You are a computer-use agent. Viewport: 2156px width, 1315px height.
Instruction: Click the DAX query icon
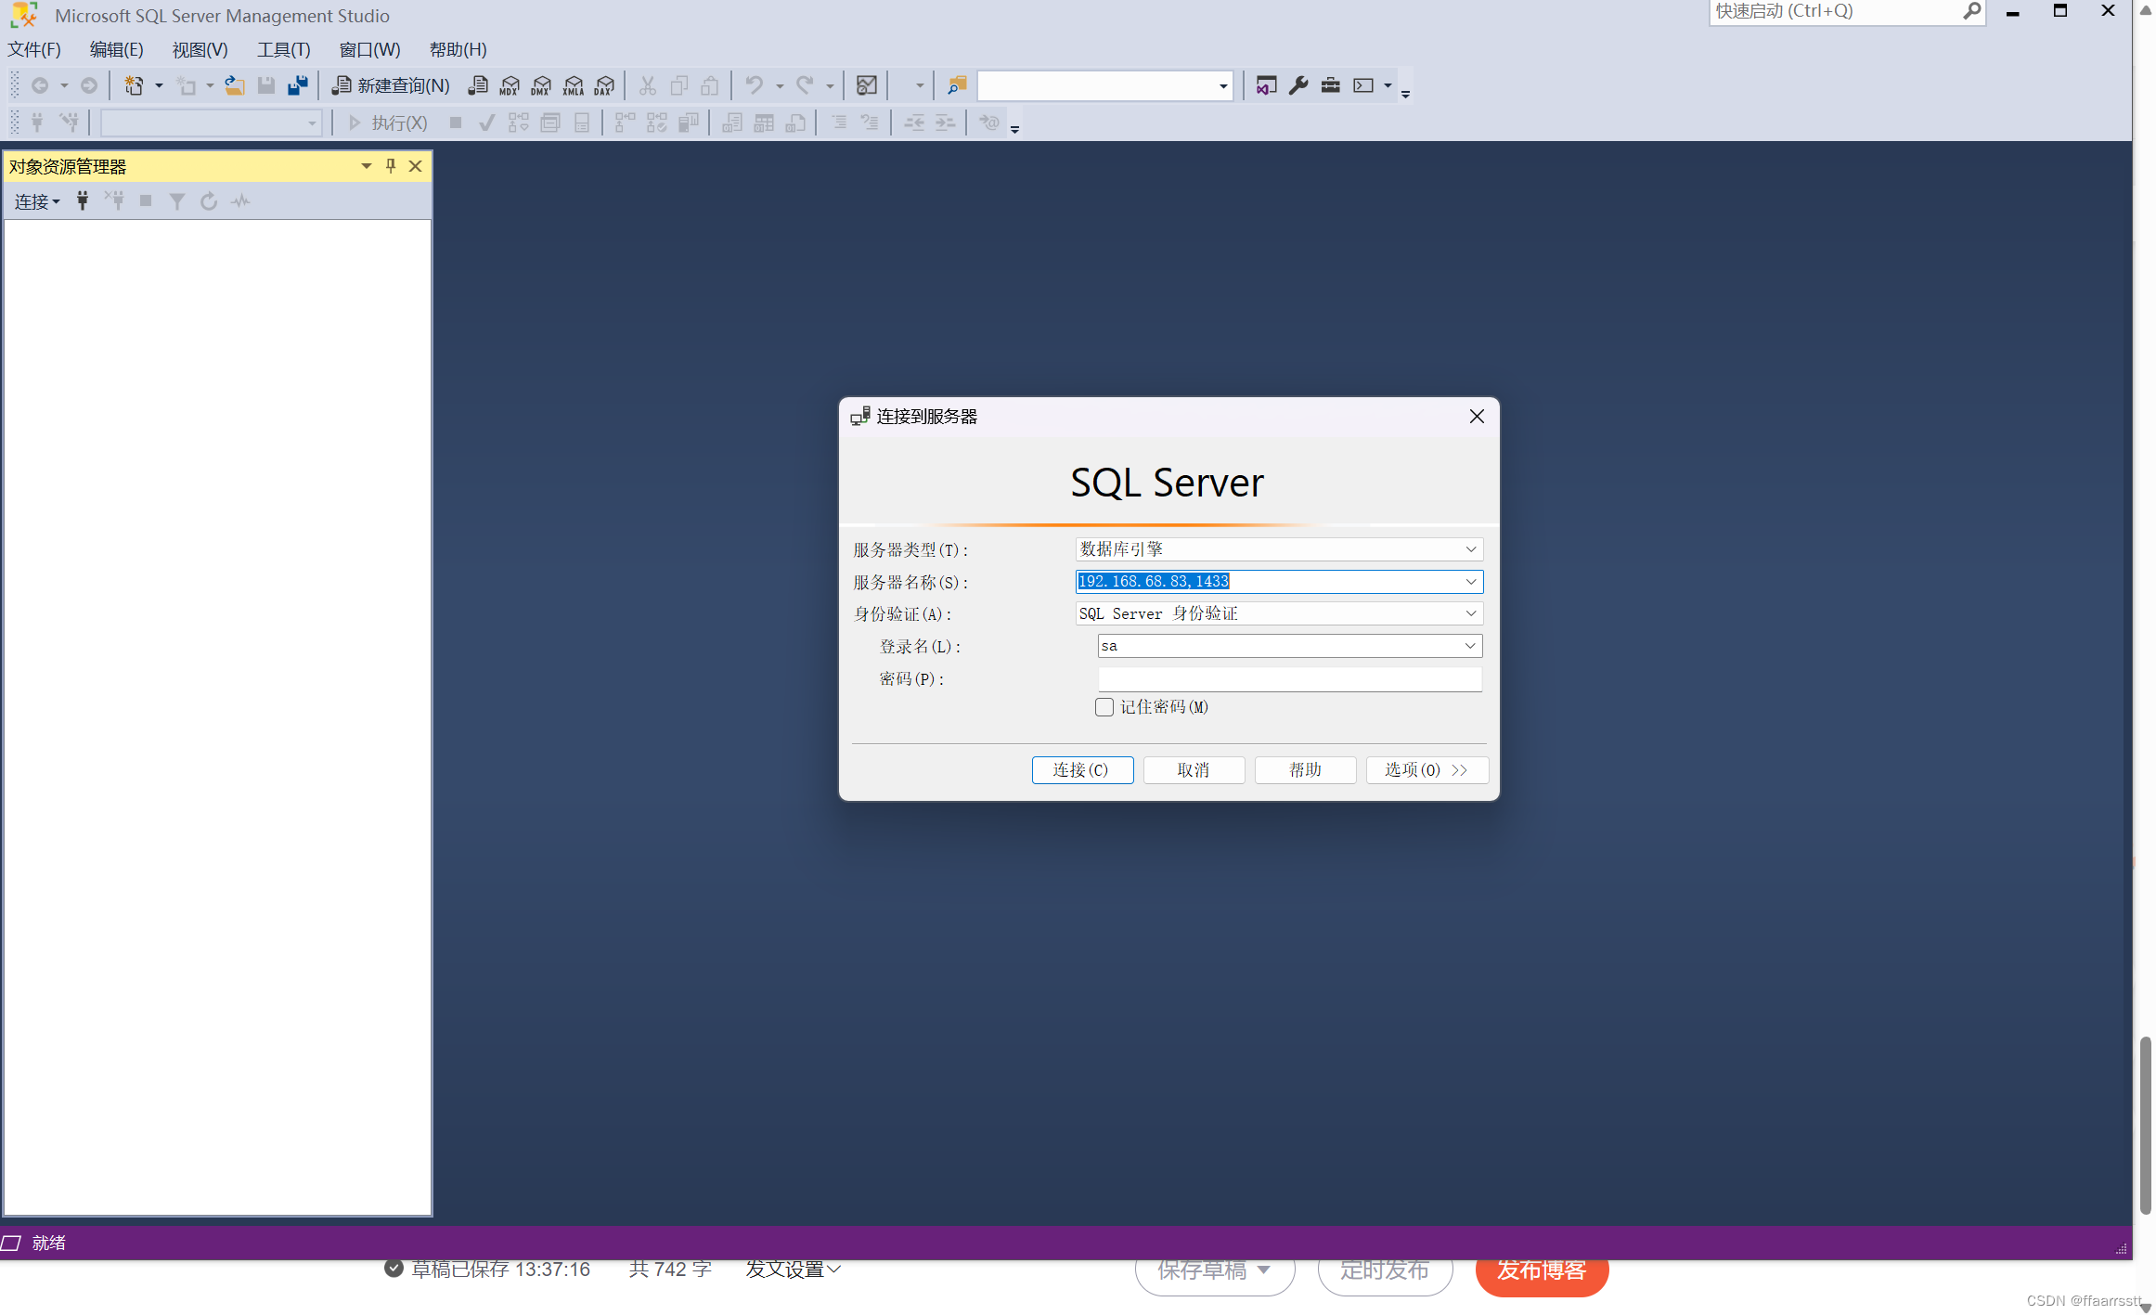pyautogui.click(x=604, y=85)
